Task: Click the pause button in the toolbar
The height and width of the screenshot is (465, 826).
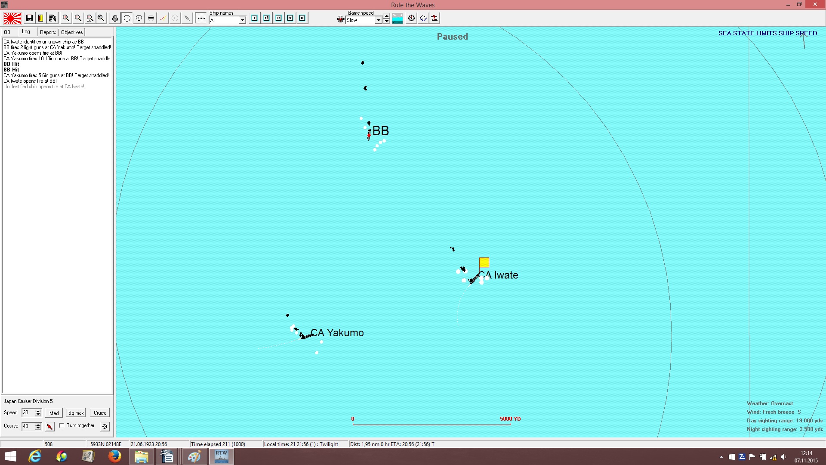Action: point(302,18)
